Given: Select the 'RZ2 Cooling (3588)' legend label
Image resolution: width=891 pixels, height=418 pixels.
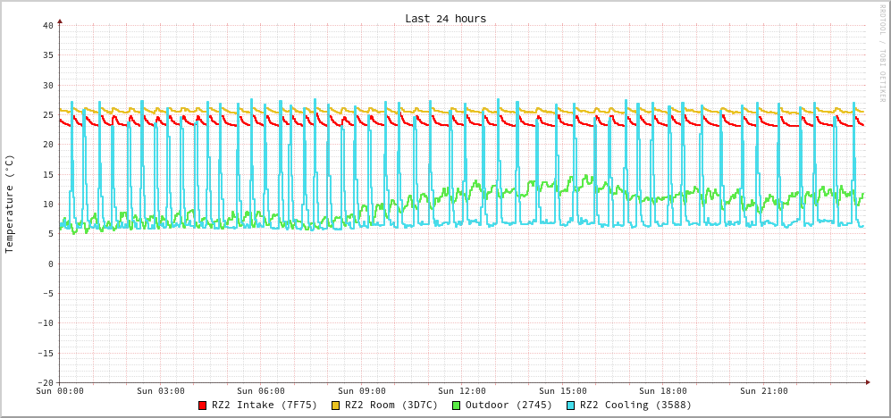Looking at the screenshot, I should [x=635, y=405].
